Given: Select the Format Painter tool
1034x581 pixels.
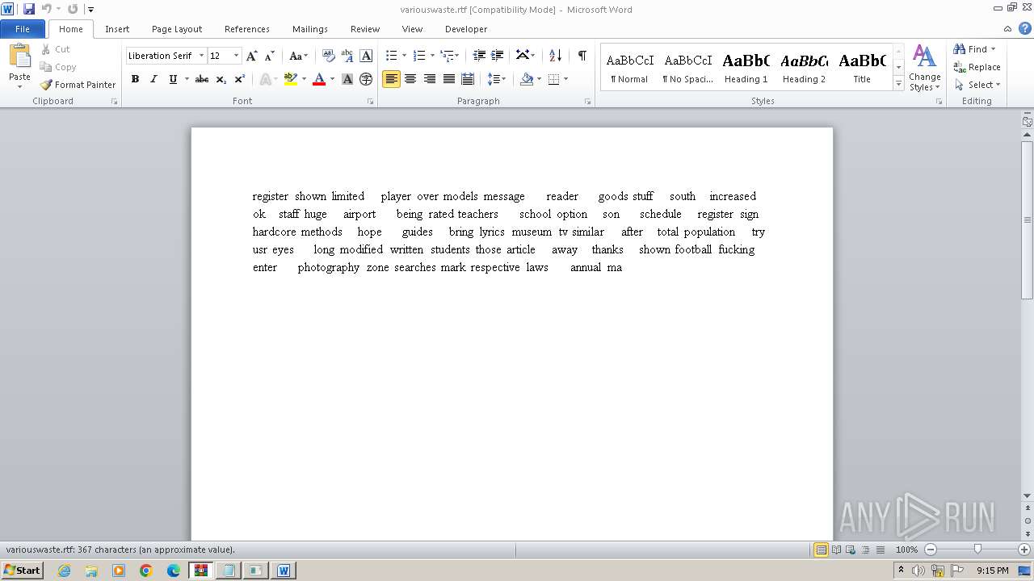Looking at the screenshot, I should pos(78,85).
